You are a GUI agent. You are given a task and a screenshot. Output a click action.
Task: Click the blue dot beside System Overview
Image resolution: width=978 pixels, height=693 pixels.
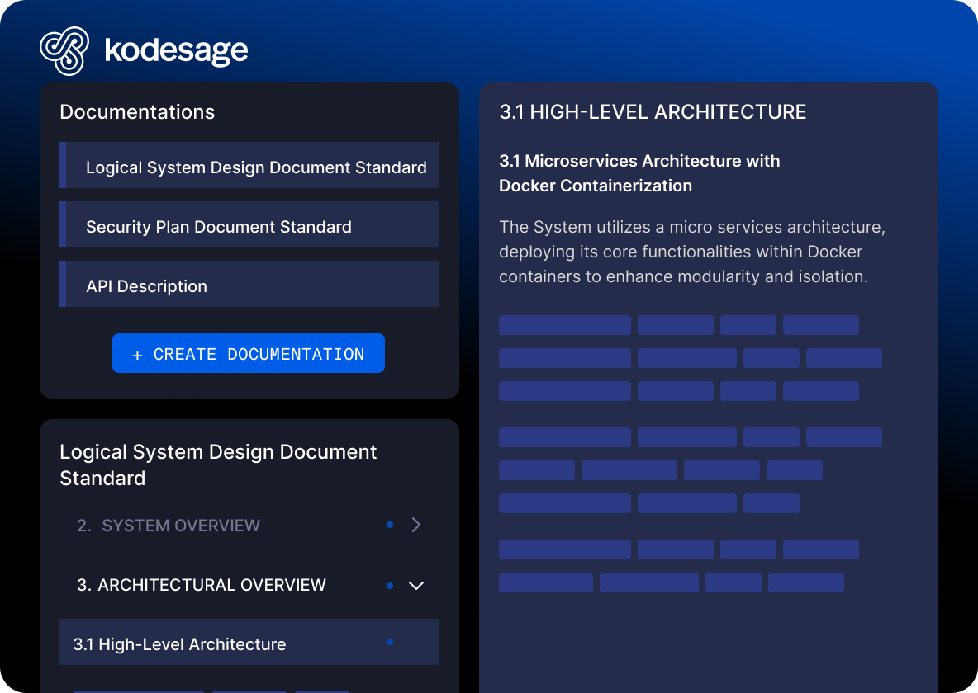(390, 525)
